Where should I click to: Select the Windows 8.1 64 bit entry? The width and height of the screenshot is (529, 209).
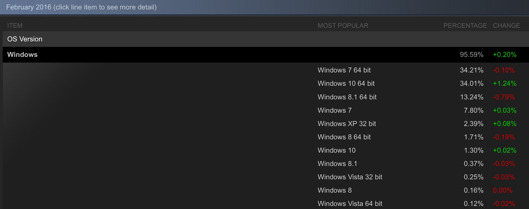tap(347, 97)
